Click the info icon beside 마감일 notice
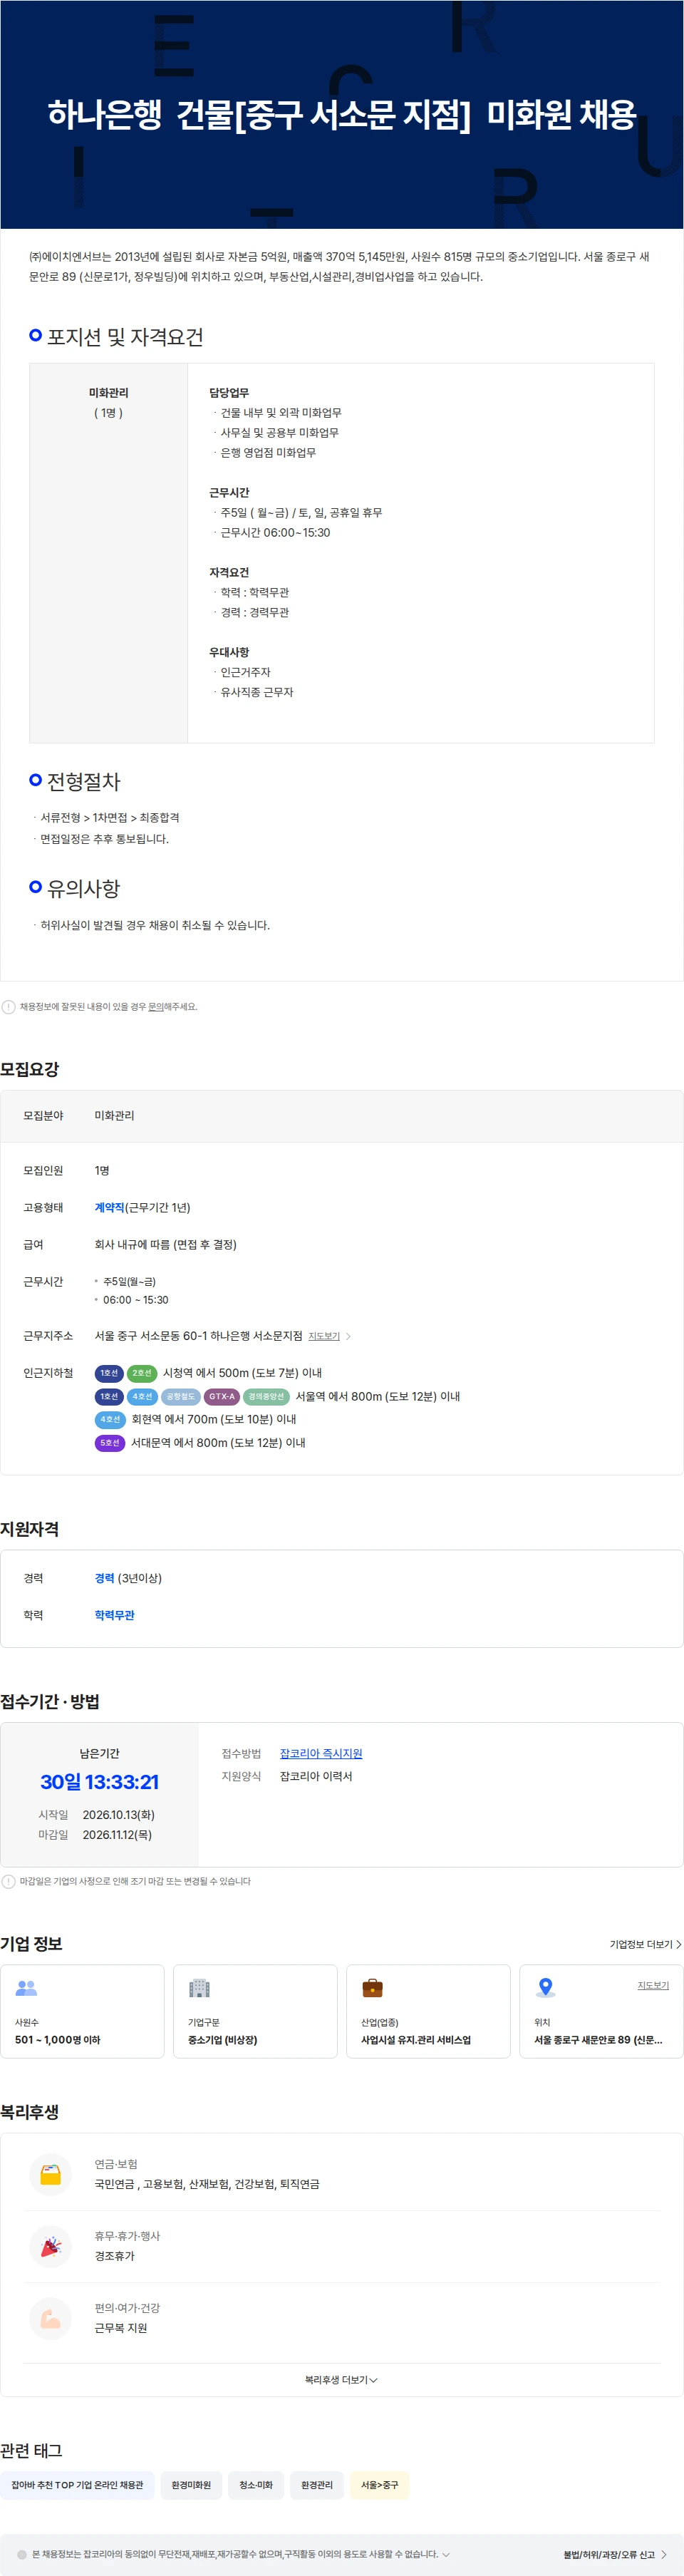The width and height of the screenshot is (684, 2576). point(9,1881)
